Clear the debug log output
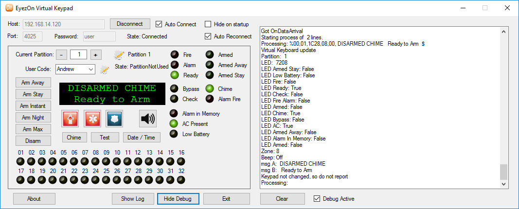Screen dimensions: 519x209 click(x=282, y=199)
